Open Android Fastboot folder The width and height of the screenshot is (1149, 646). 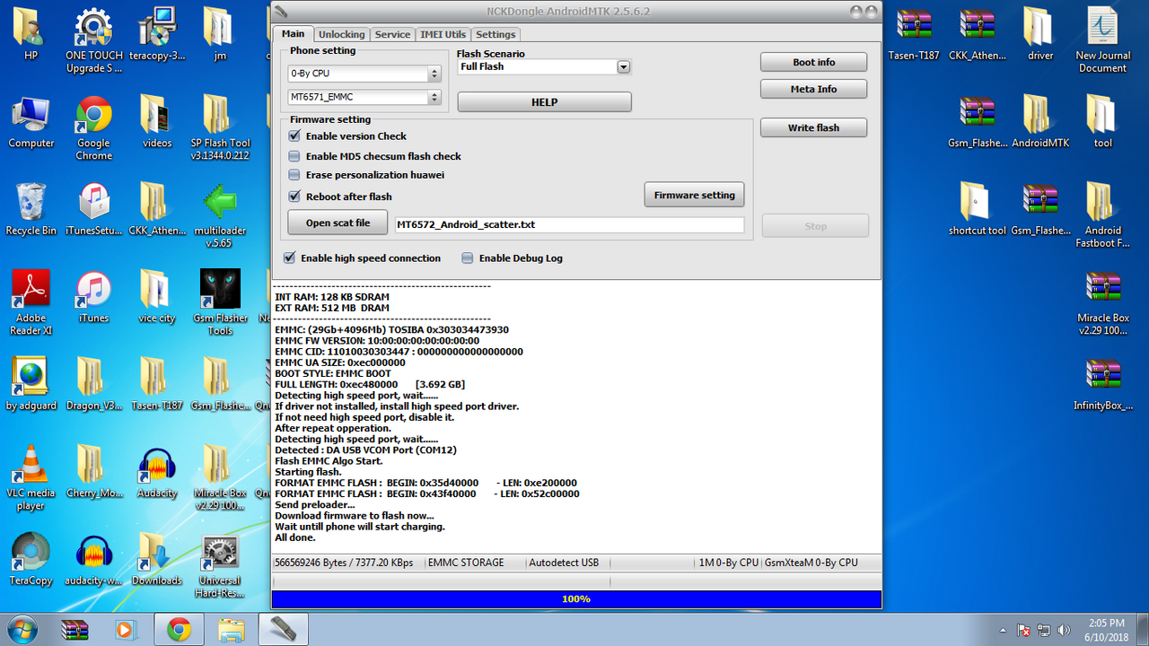click(1102, 216)
